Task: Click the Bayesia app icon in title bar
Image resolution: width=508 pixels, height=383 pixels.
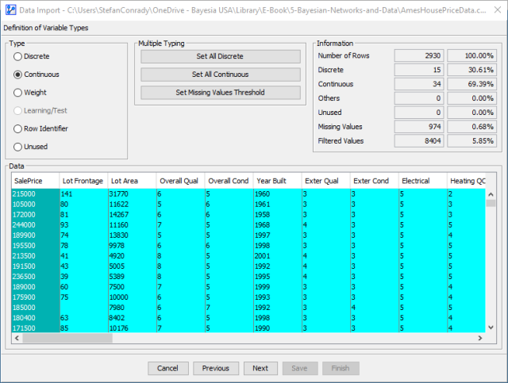Action: point(10,10)
